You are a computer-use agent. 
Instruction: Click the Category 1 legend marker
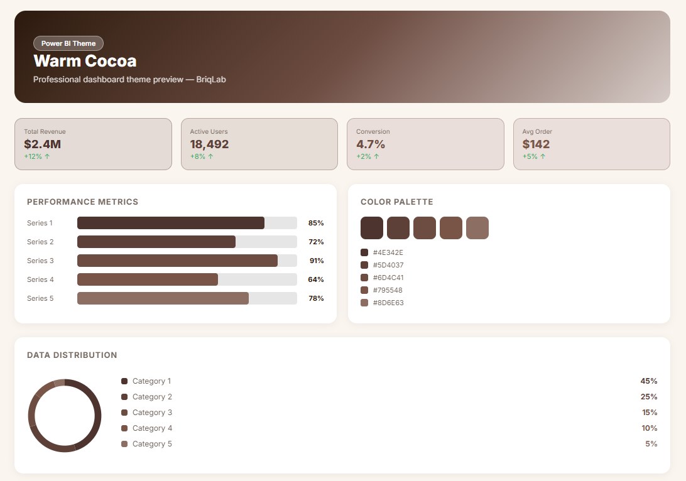pos(124,381)
